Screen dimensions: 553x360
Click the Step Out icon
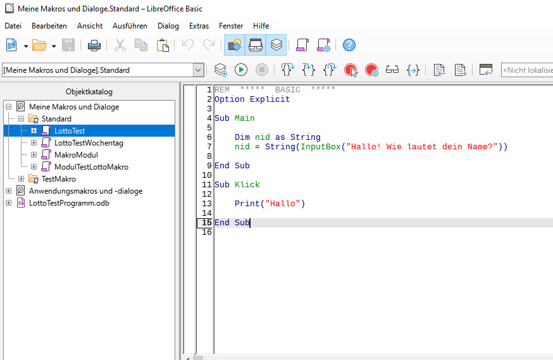(x=330, y=70)
